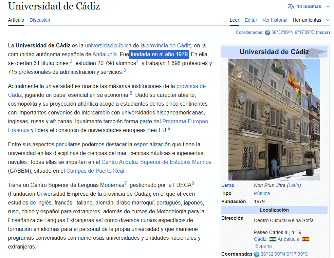Click the page title Universidad de Cádiz
The width and height of the screenshot is (334, 258).
54,6
